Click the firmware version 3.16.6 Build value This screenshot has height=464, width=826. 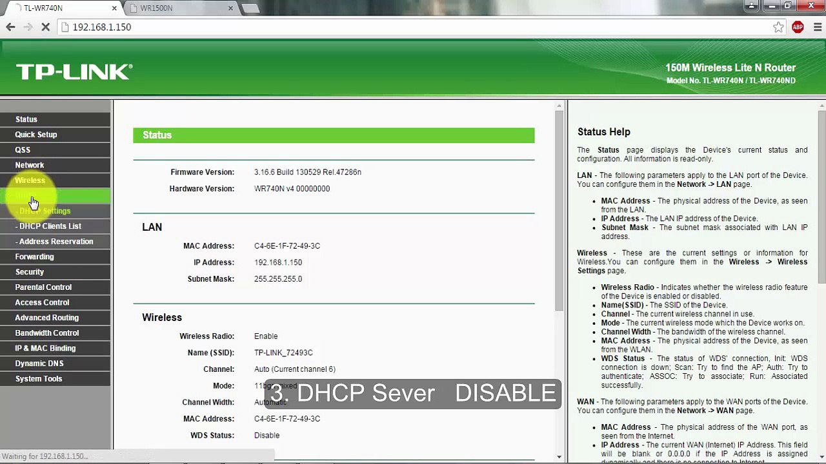click(307, 172)
